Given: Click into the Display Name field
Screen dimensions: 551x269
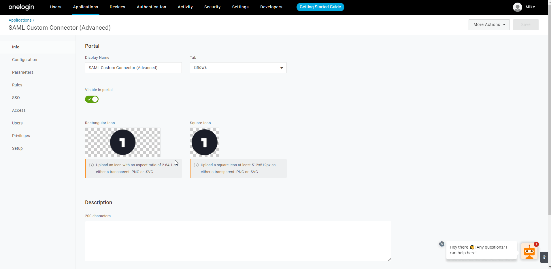Looking at the screenshot, I should 133,68.
